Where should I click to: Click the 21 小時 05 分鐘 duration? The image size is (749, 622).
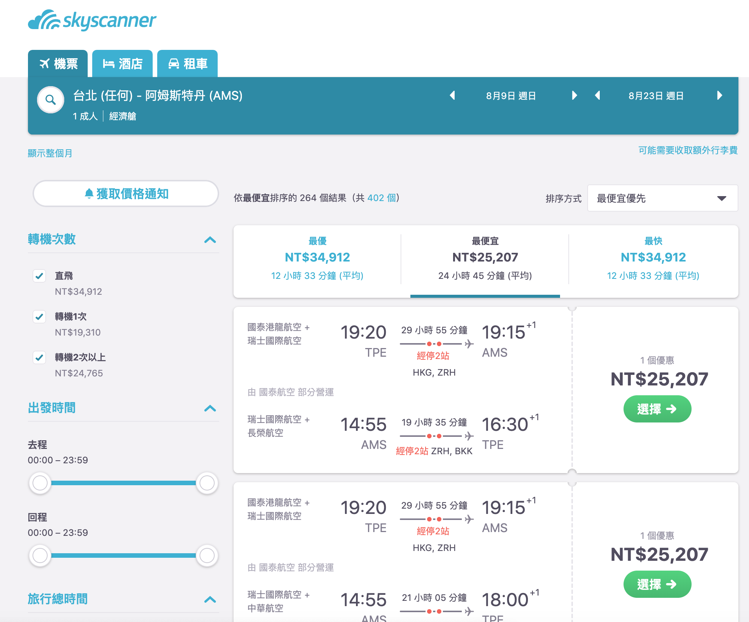point(434,597)
